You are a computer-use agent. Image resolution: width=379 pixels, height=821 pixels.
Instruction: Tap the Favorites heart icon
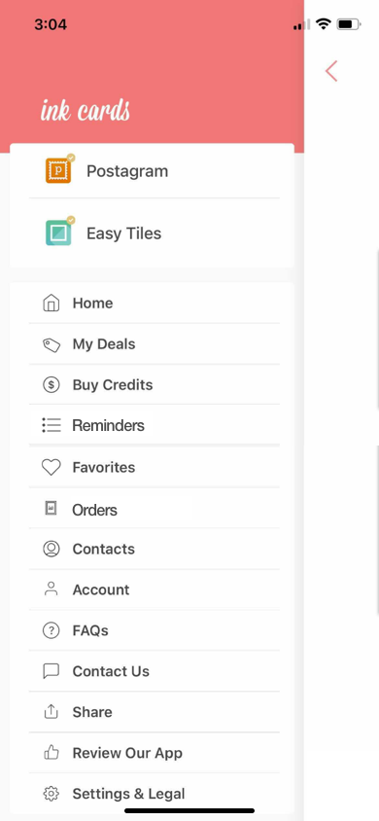pos(52,467)
